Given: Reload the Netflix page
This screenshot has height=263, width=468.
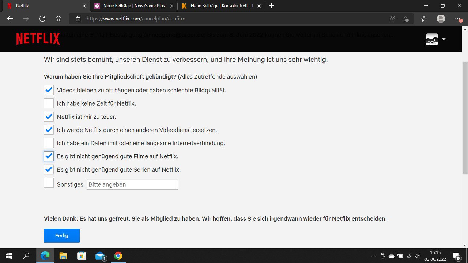Looking at the screenshot, I should pyautogui.click(x=42, y=19).
